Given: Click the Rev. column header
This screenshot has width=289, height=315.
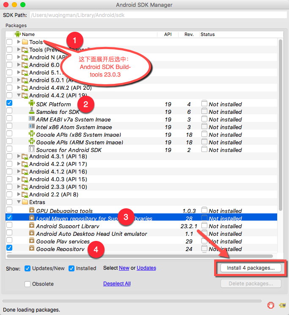Looking at the screenshot, I should point(189,34).
